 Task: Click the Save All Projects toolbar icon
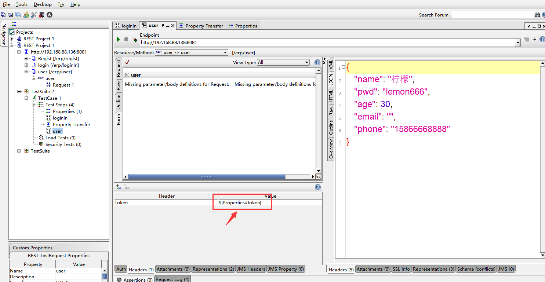point(18,15)
